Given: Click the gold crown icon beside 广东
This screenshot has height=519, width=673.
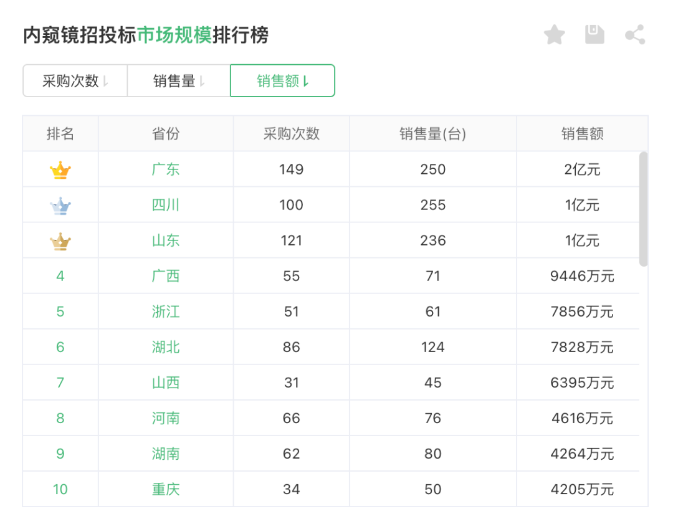Looking at the screenshot, I should [60, 169].
